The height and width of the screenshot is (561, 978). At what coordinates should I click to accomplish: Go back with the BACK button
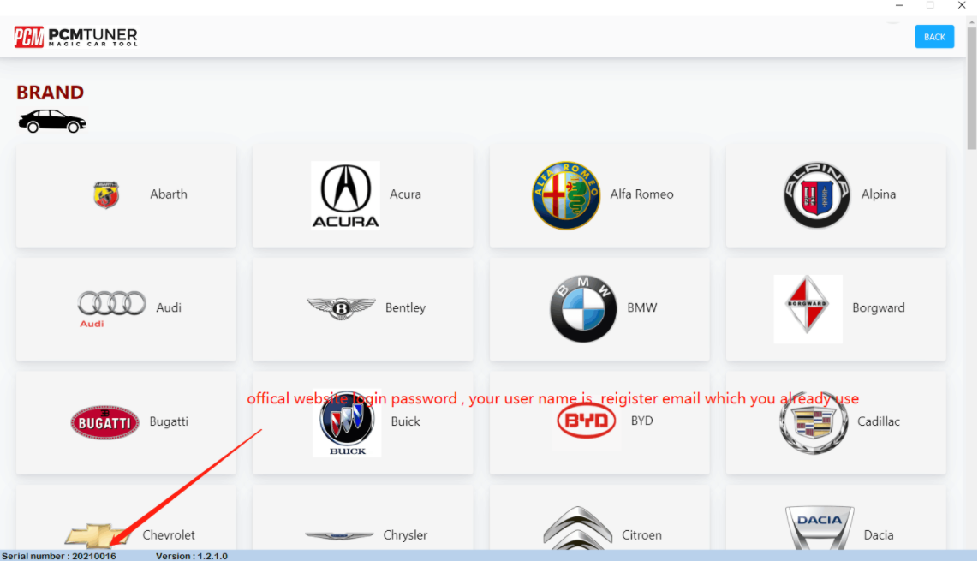coord(934,37)
